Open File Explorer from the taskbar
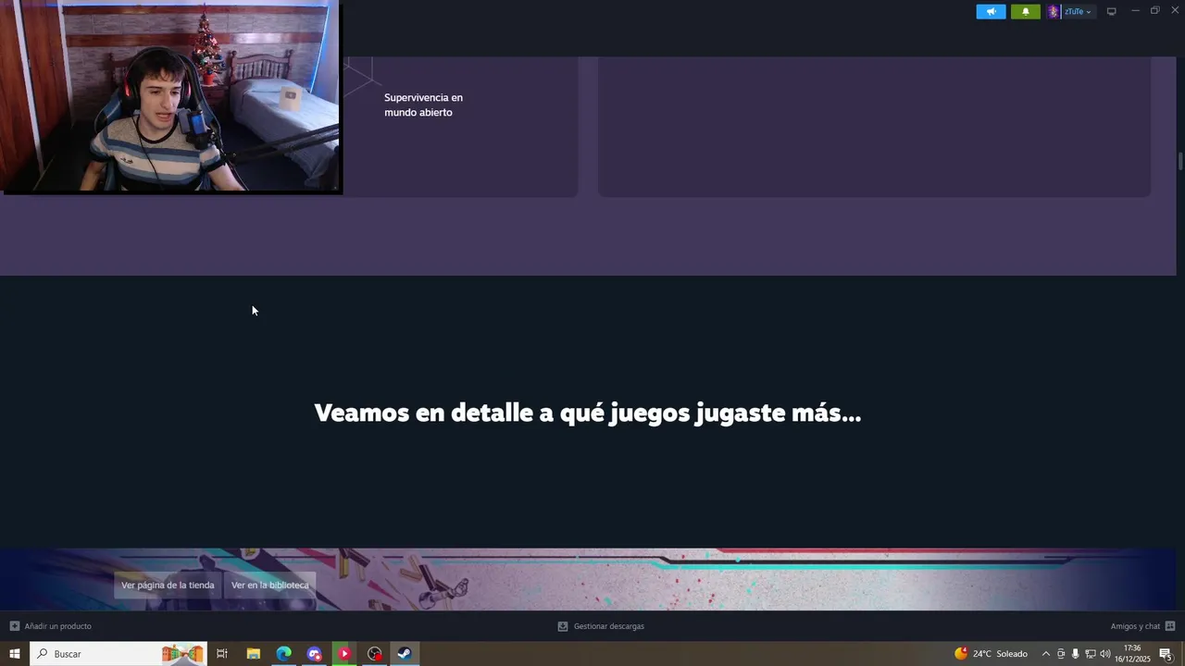 pos(253,654)
